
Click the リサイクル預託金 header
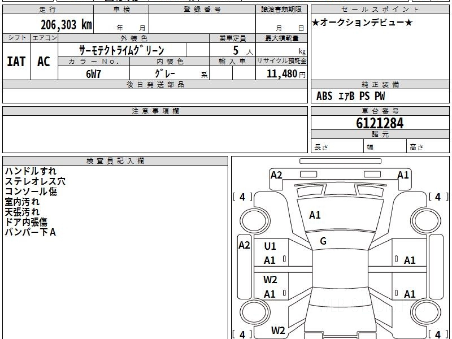[281, 61]
